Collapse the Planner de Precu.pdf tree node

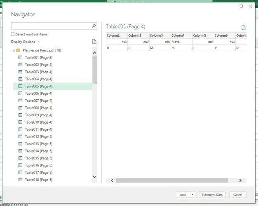14,50
